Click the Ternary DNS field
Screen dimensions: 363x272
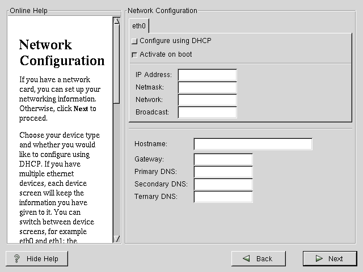point(223,197)
